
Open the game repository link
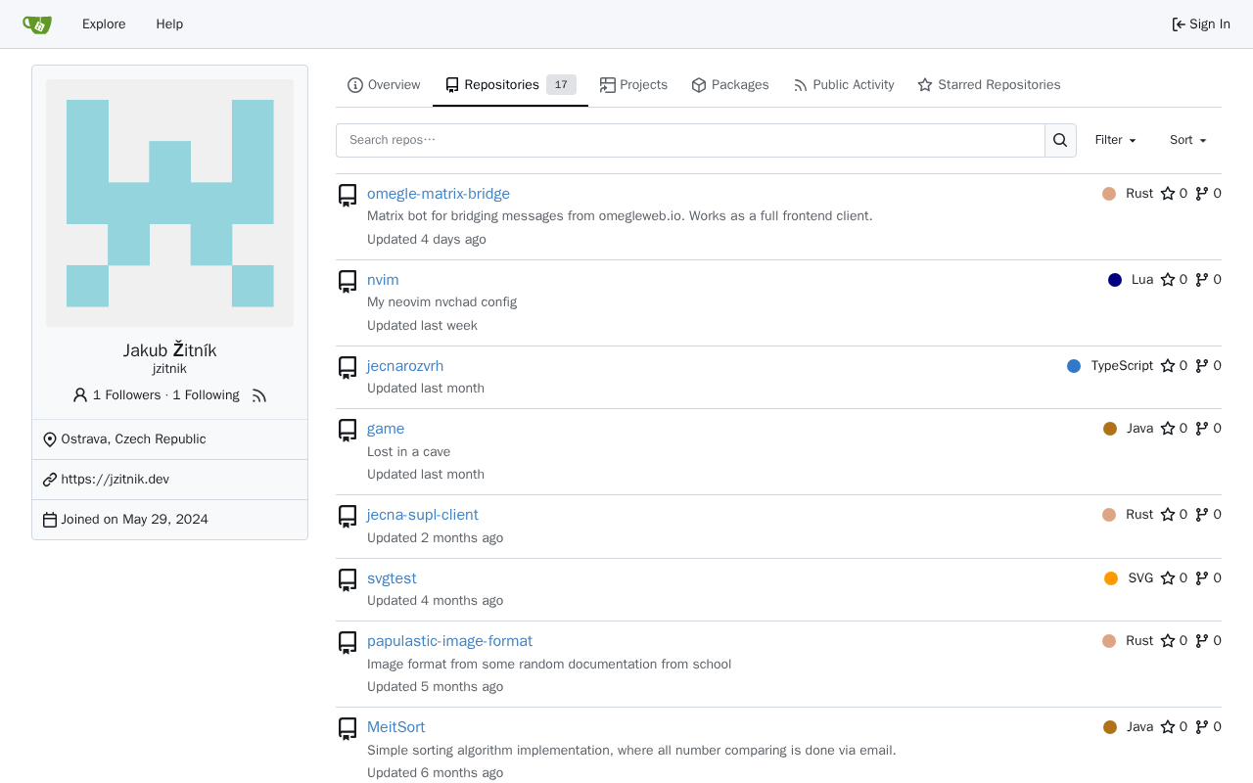point(386,429)
